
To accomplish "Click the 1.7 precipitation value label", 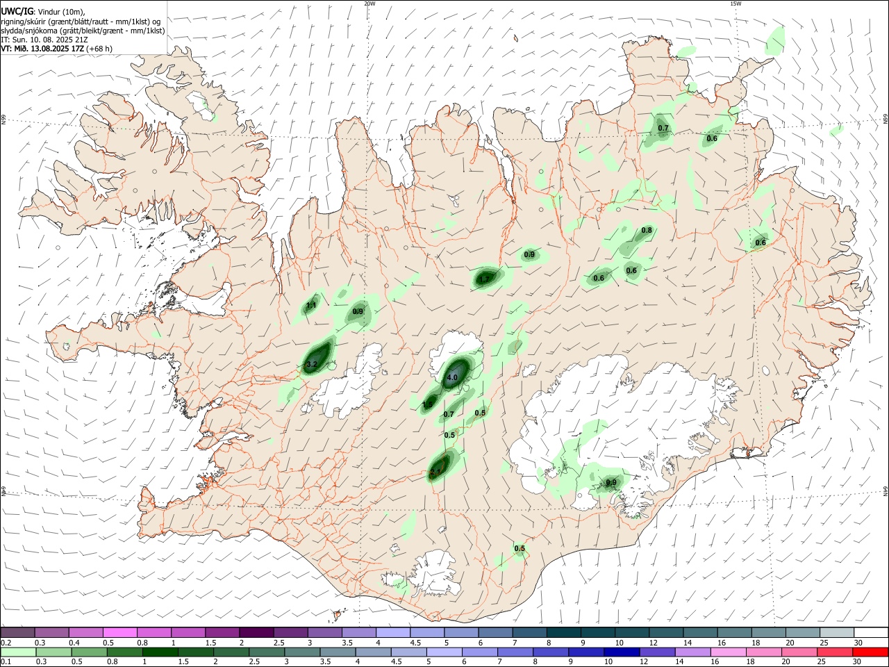I will [x=485, y=279].
